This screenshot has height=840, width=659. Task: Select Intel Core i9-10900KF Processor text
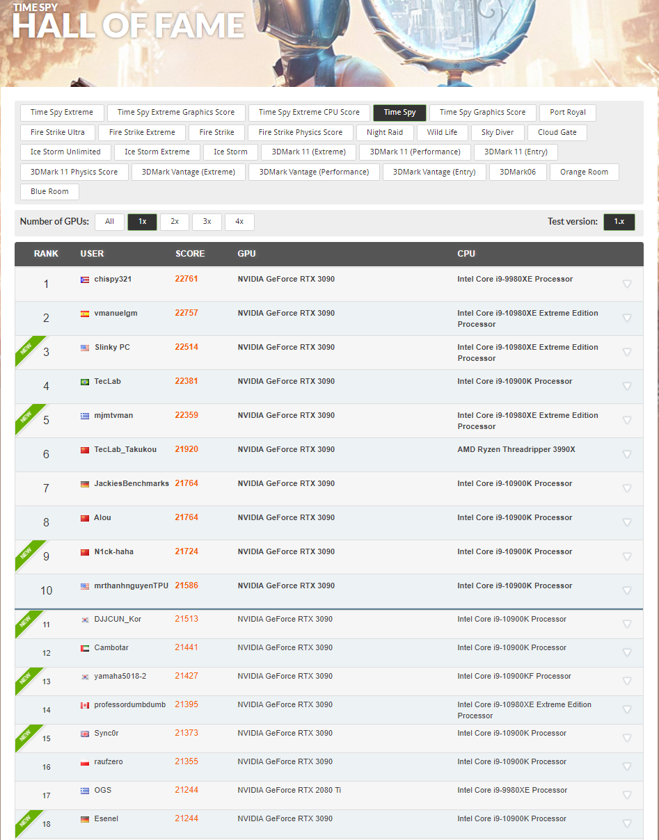[x=514, y=677]
